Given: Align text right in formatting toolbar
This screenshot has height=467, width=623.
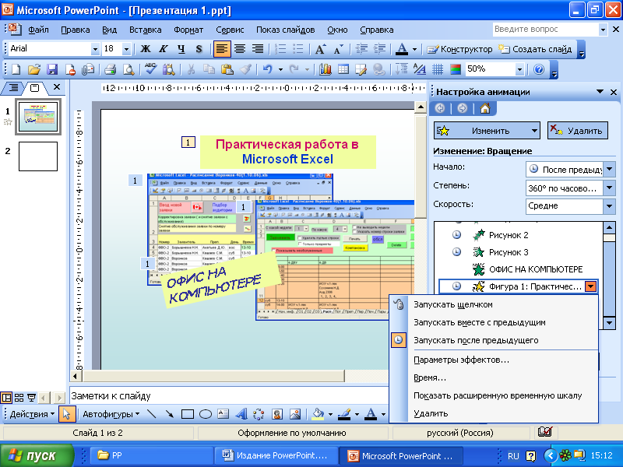Looking at the screenshot, I should 258,49.
